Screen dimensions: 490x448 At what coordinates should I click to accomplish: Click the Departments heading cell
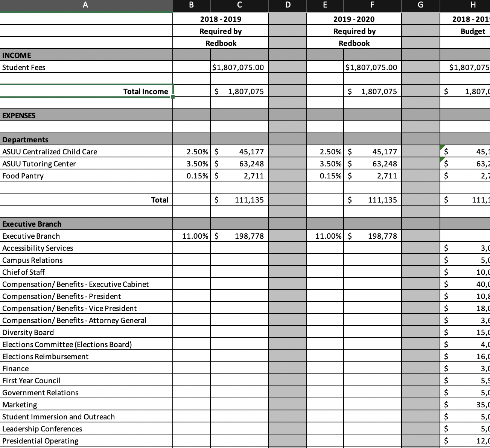pos(86,139)
